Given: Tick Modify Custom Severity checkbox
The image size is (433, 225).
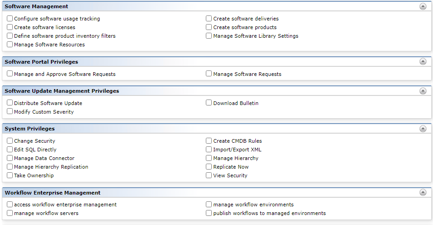Looking at the screenshot, I should (x=10, y=111).
